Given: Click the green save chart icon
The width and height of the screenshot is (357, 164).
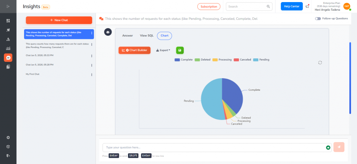Looking at the screenshot, I should [180, 50].
